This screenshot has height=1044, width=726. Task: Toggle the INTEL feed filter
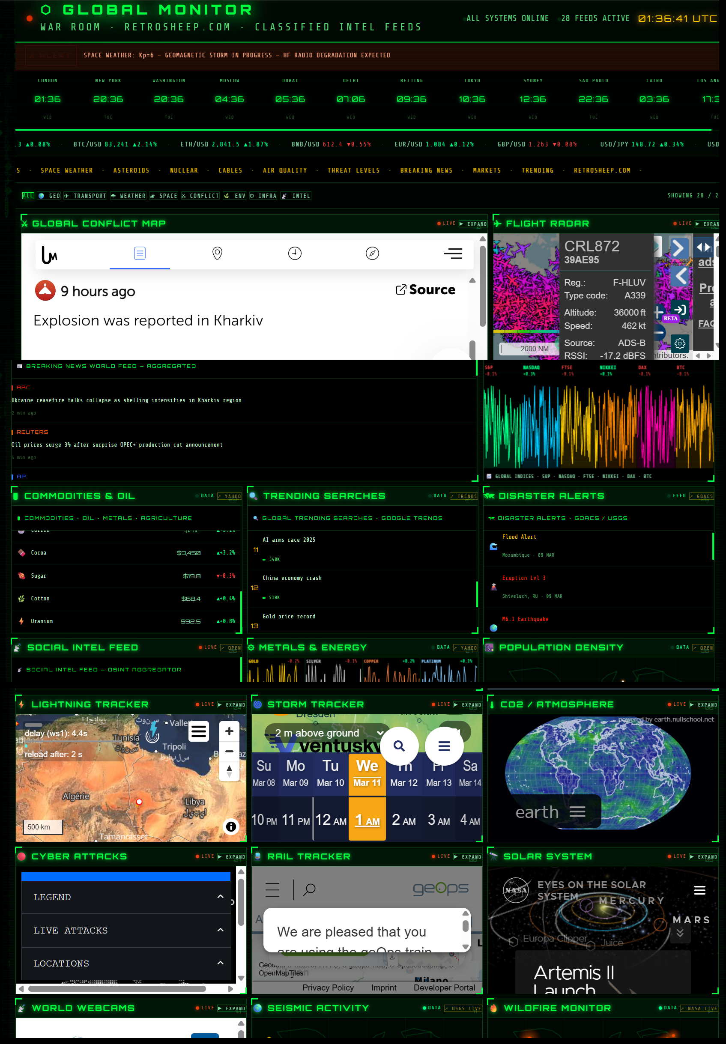click(296, 196)
